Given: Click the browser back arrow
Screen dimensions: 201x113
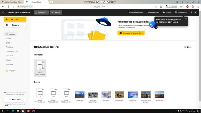Looking at the screenshot, I should tap(3, 7).
